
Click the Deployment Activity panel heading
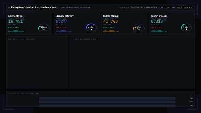86,39
